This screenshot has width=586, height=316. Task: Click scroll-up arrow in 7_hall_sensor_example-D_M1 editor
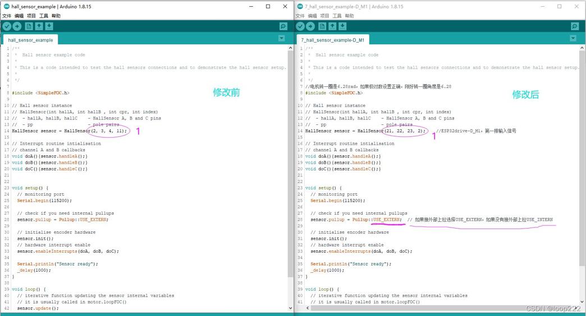tap(582, 48)
